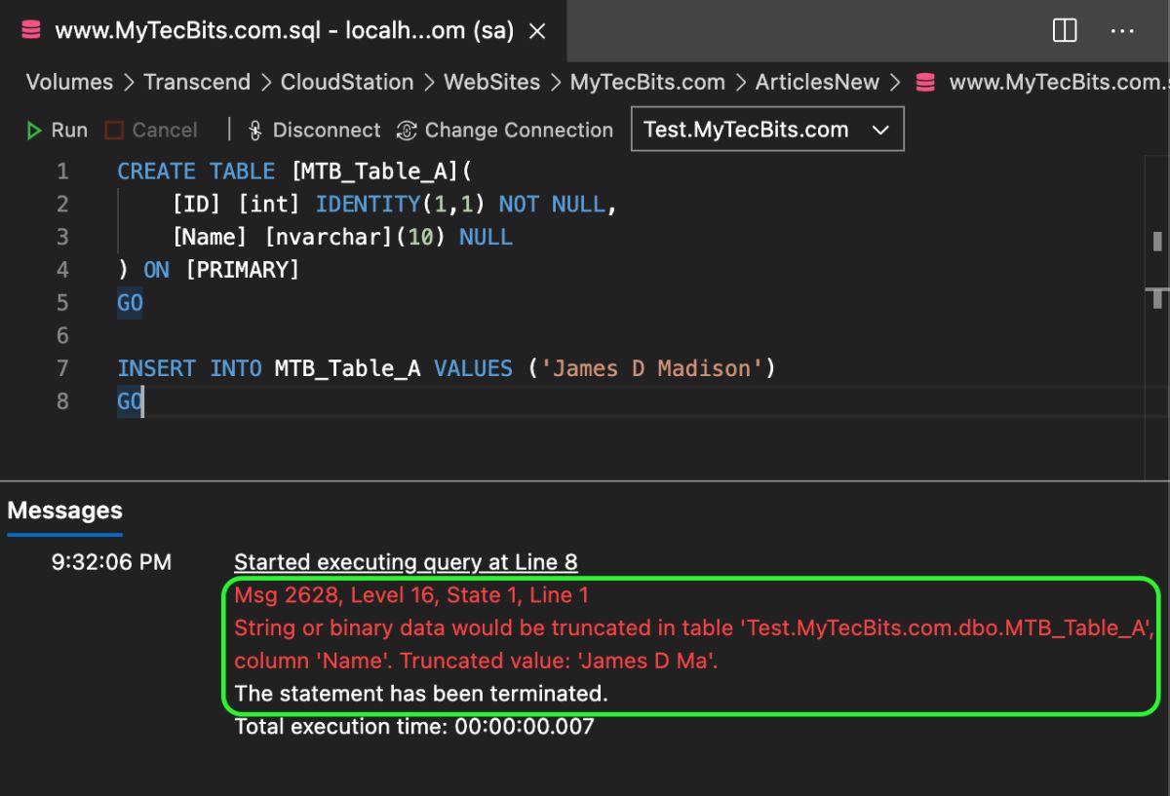Expand the chevron after ArticlesNew breadcrumb

[x=894, y=82]
